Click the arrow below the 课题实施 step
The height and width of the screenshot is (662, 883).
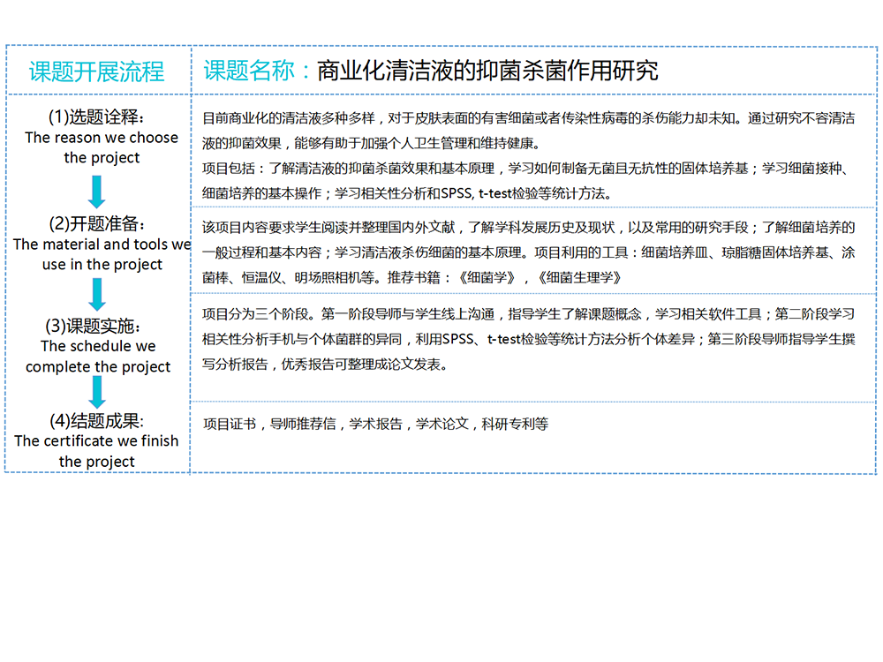(97, 392)
